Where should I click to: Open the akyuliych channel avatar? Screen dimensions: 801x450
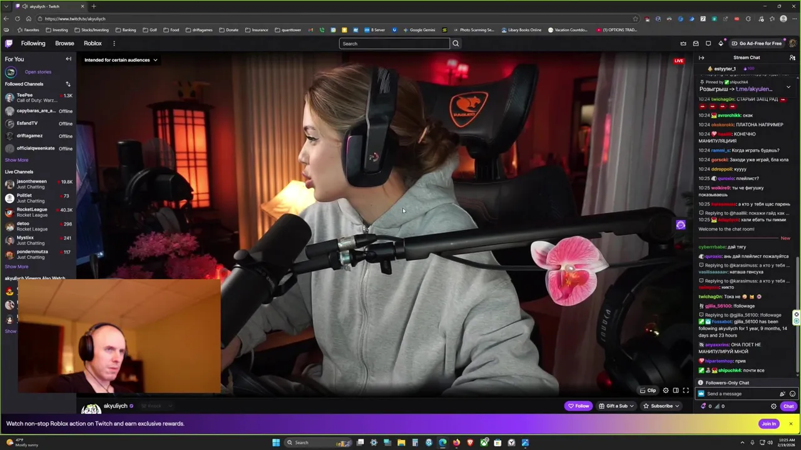91,408
